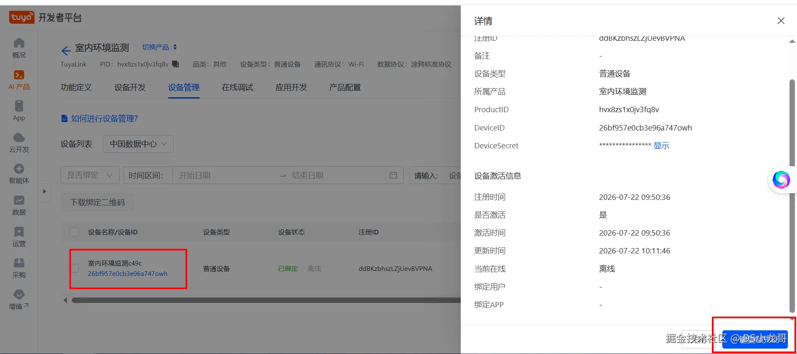Switch to the 设备开发 tab
797x354 pixels.
click(130, 87)
